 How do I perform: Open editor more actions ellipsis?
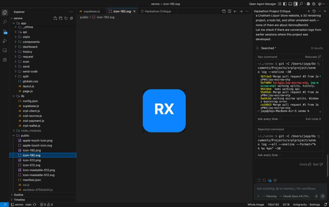(247, 11)
